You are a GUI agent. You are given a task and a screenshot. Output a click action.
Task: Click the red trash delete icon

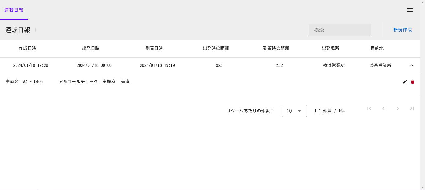pyautogui.click(x=413, y=82)
